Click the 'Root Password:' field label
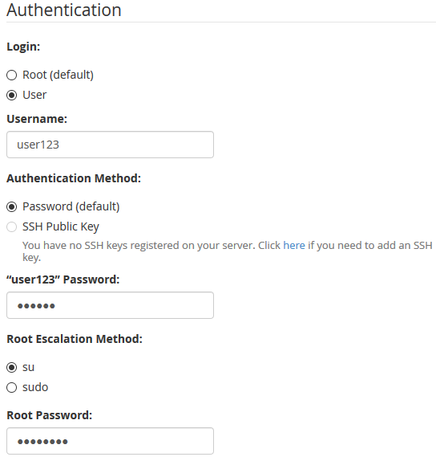Image resolution: width=436 pixels, height=461 pixels. point(50,415)
